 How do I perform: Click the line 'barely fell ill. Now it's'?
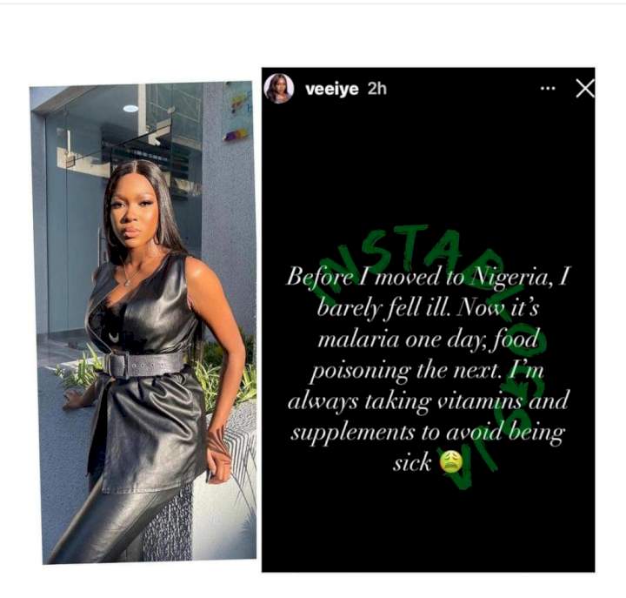coord(428,307)
